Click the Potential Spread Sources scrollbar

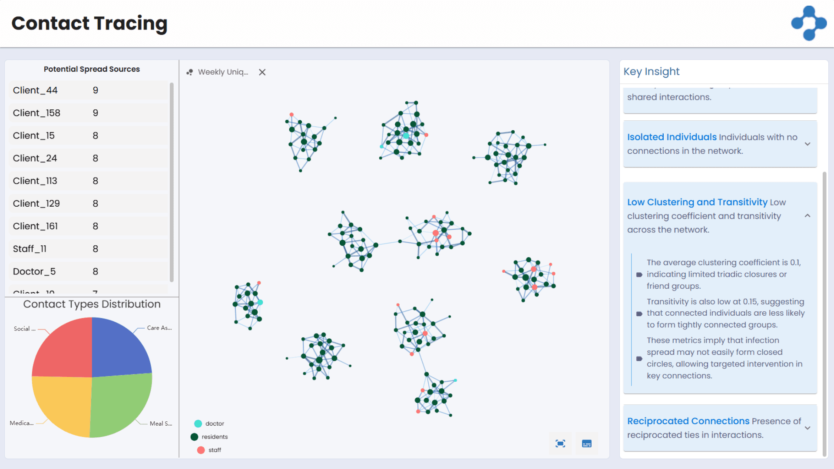pyautogui.click(x=172, y=182)
